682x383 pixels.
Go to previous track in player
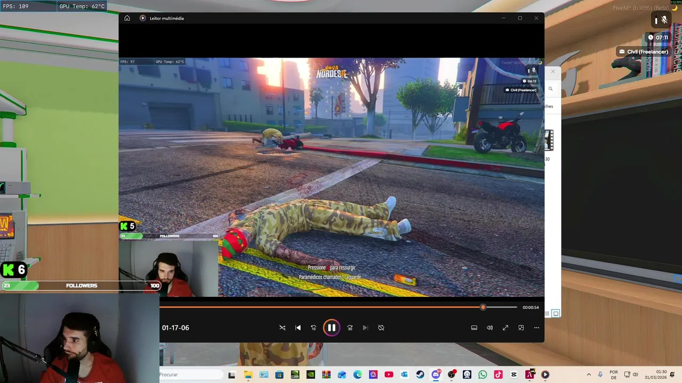(x=298, y=328)
